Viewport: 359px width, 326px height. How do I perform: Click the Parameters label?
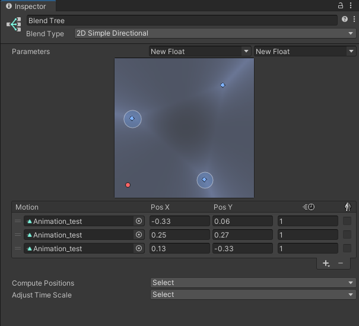click(31, 52)
